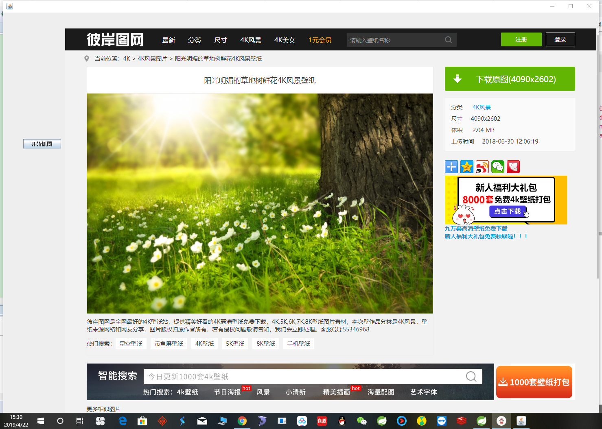Image resolution: width=602 pixels, height=429 pixels.
Task: Click the 开始抓图 button
Action: click(42, 144)
